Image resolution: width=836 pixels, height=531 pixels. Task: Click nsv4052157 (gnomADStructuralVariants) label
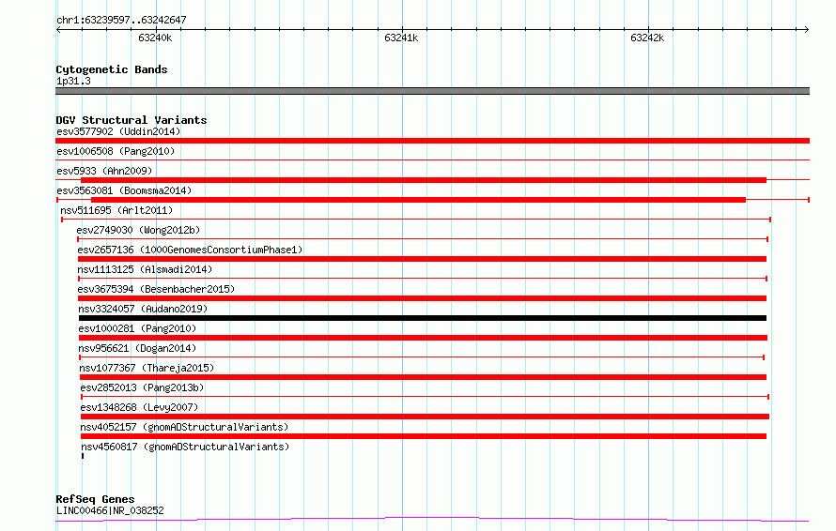click(184, 427)
